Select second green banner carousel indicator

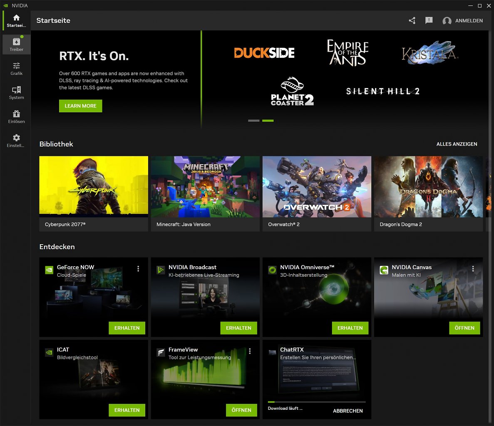click(268, 121)
